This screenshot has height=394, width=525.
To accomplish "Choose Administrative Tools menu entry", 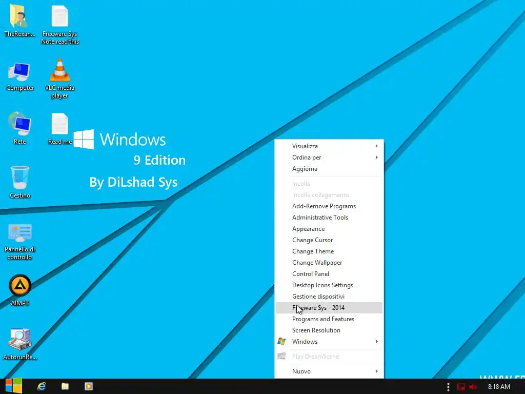I will [x=329, y=218].
